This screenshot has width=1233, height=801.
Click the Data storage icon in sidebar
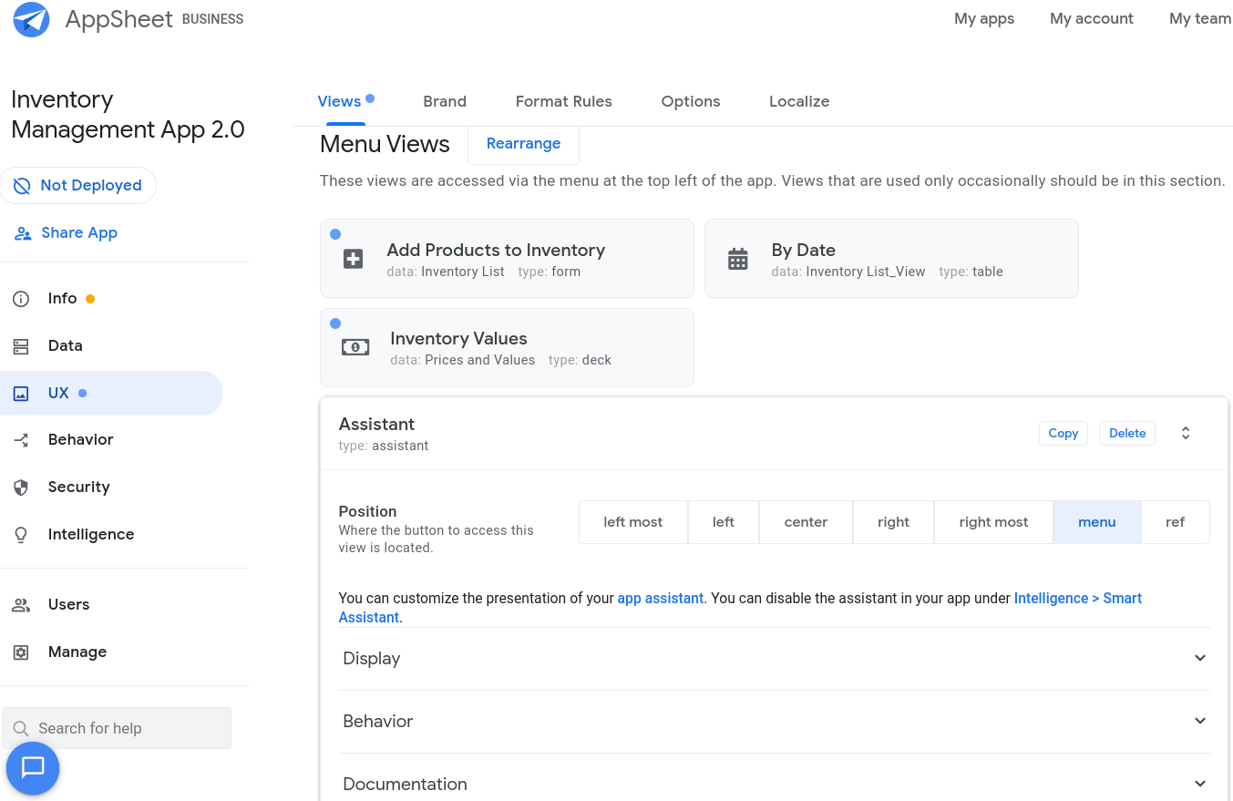pos(21,346)
